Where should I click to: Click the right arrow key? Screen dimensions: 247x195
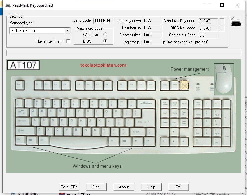pyautogui.click(x=183, y=141)
